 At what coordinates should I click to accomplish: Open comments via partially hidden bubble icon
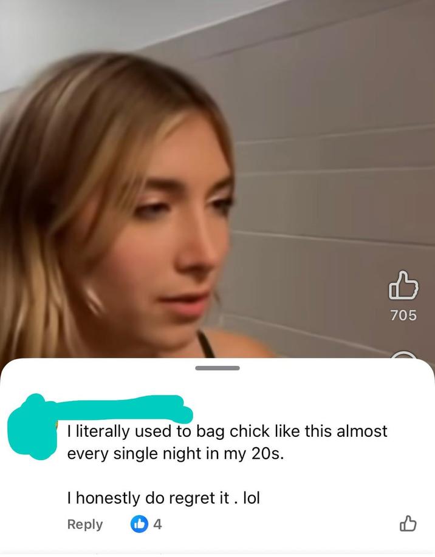(403, 354)
